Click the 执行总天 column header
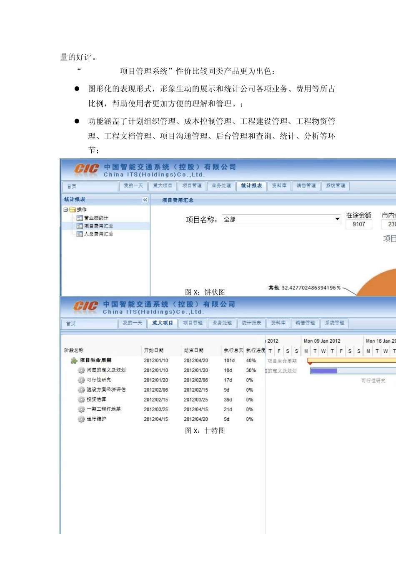Screen dimensions: 396x561 233,350
